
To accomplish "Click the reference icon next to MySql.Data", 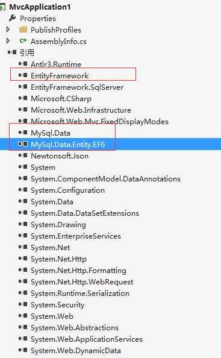I will pyautogui.click(x=23, y=132).
